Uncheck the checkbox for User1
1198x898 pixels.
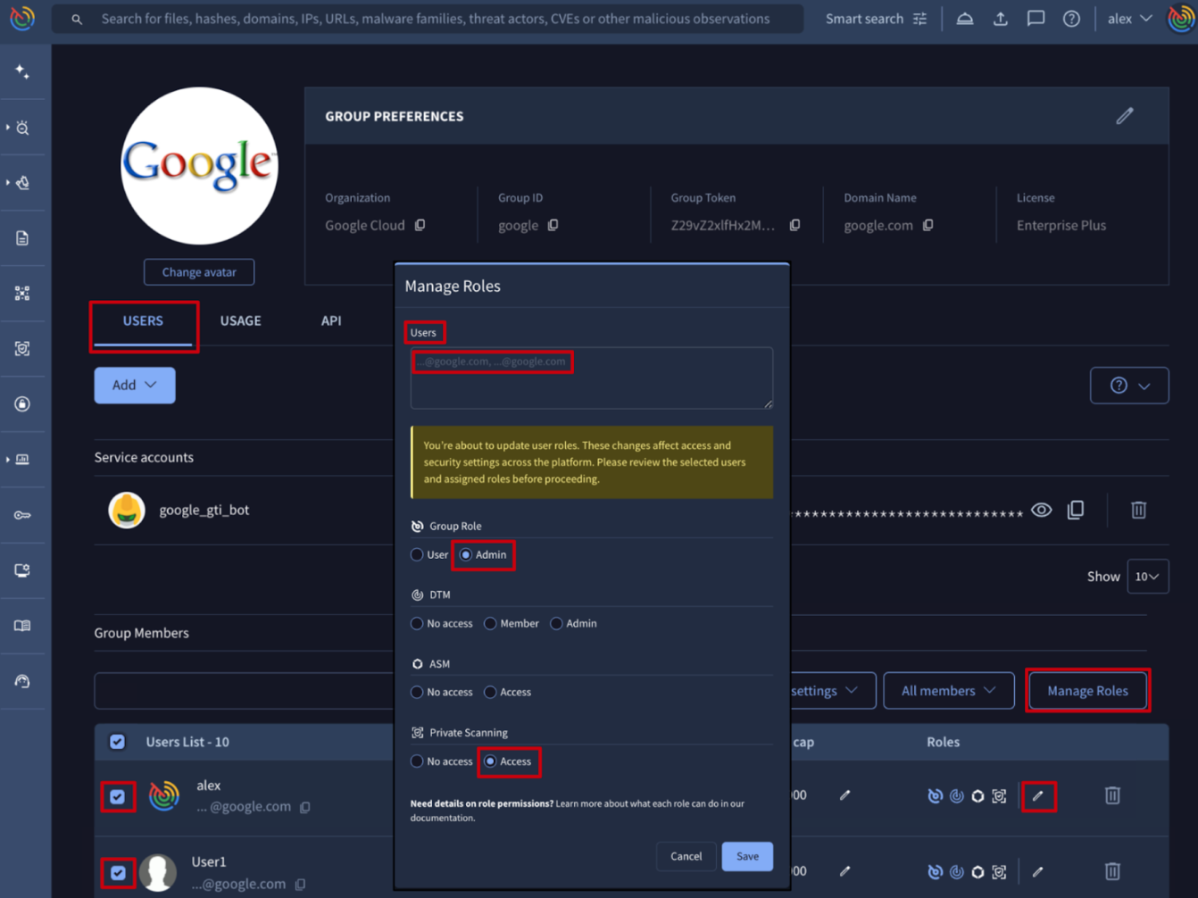[118, 873]
